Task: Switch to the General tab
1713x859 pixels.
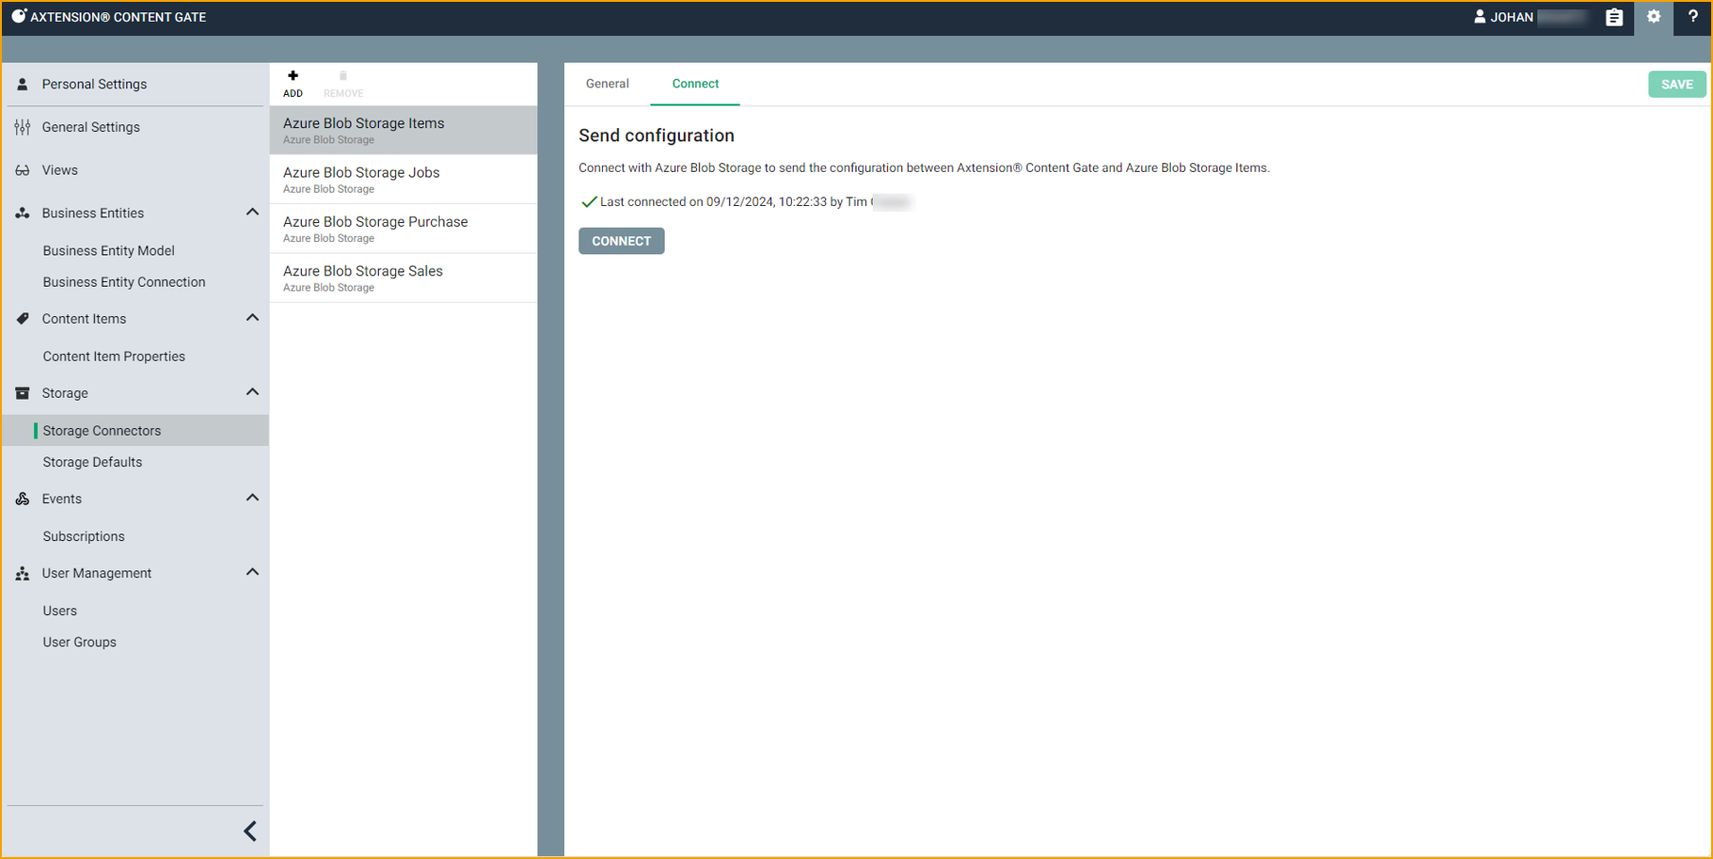Action: coord(608,84)
